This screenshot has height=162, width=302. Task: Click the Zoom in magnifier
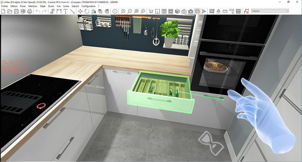[x=123, y=11]
